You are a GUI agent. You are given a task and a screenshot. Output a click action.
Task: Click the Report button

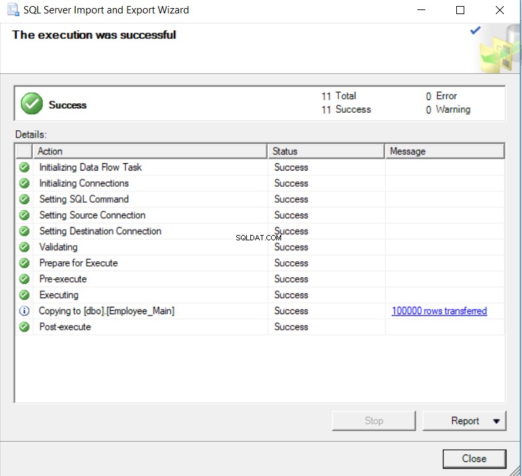click(465, 421)
